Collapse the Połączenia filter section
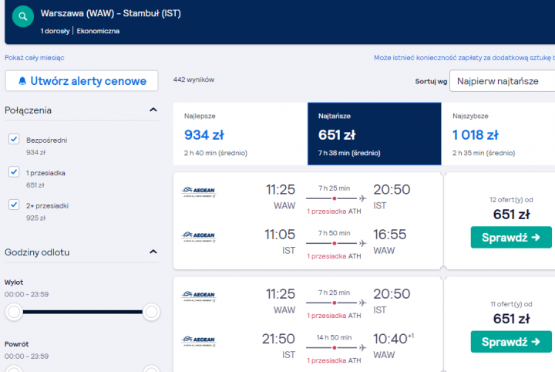This screenshot has height=372, width=555. tap(153, 110)
